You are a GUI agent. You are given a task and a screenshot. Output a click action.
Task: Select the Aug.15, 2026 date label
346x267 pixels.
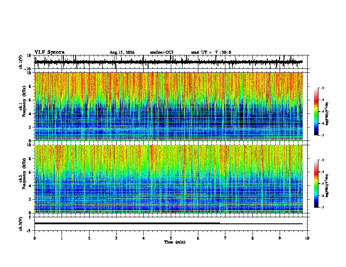(x=122, y=52)
